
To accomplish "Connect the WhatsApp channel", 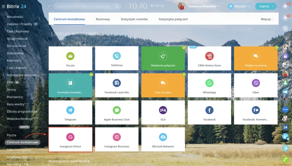I will 209,85.
